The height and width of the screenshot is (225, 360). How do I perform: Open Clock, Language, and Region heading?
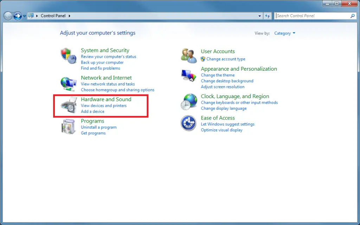tap(235, 96)
